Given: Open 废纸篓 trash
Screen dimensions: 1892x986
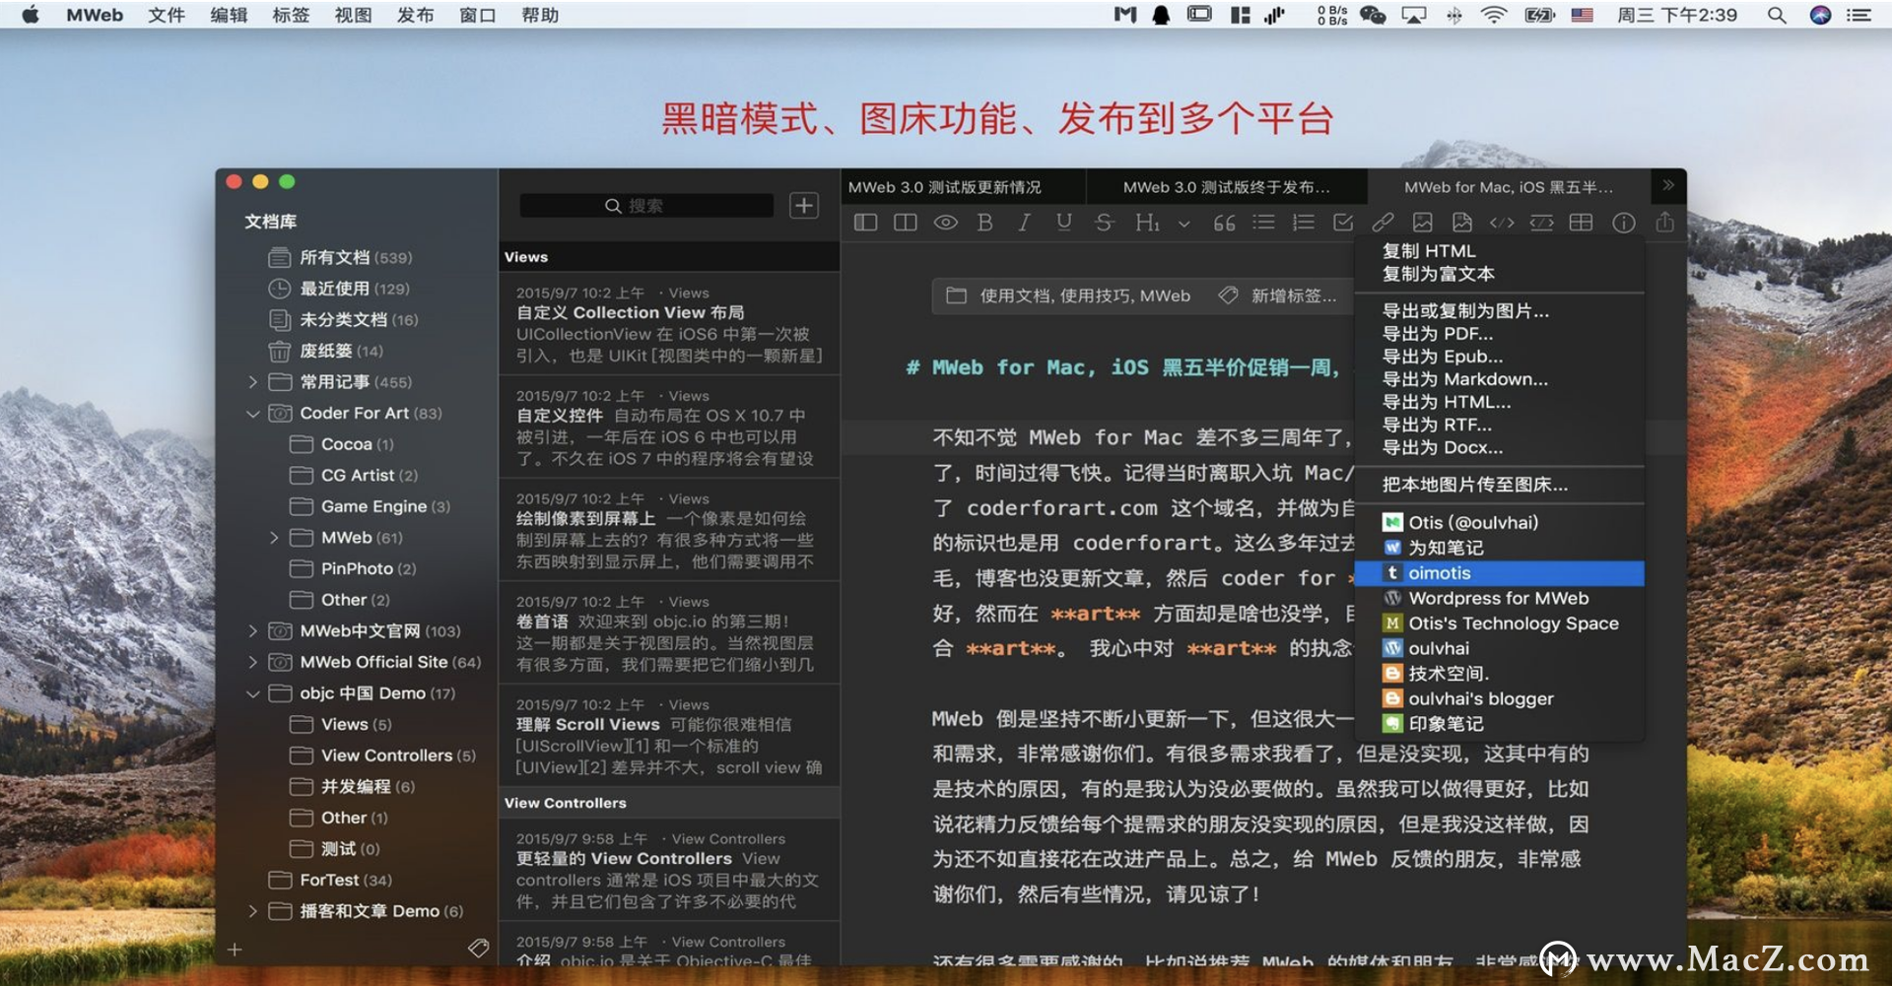Looking at the screenshot, I should tap(326, 352).
